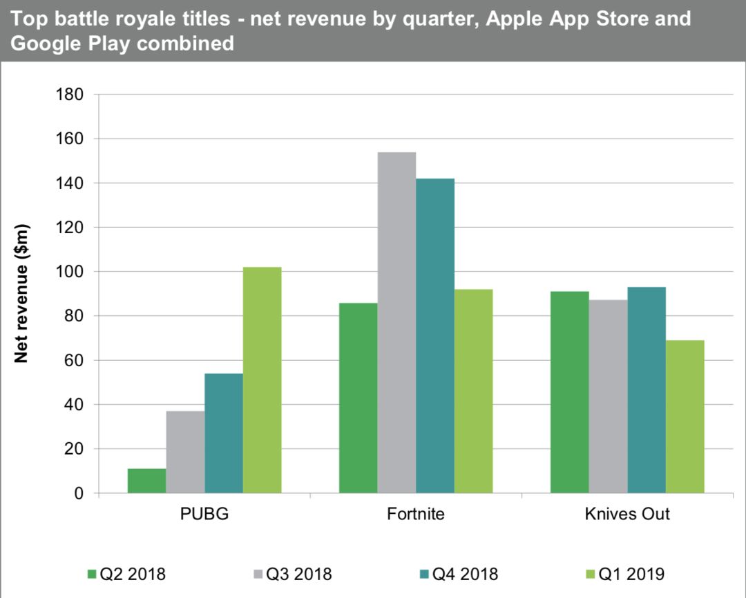Click the Fortnite Q2 2018 bar
Viewport: 746px width, 598px height.
pos(358,398)
